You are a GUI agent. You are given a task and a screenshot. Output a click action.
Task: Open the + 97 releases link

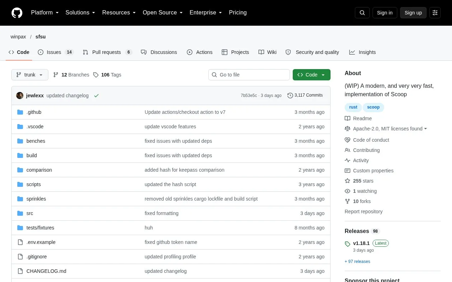click(357, 262)
